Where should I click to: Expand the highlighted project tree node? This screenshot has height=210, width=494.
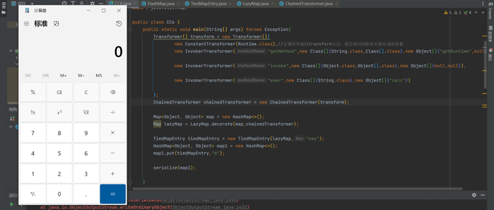(x=17, y=24)
